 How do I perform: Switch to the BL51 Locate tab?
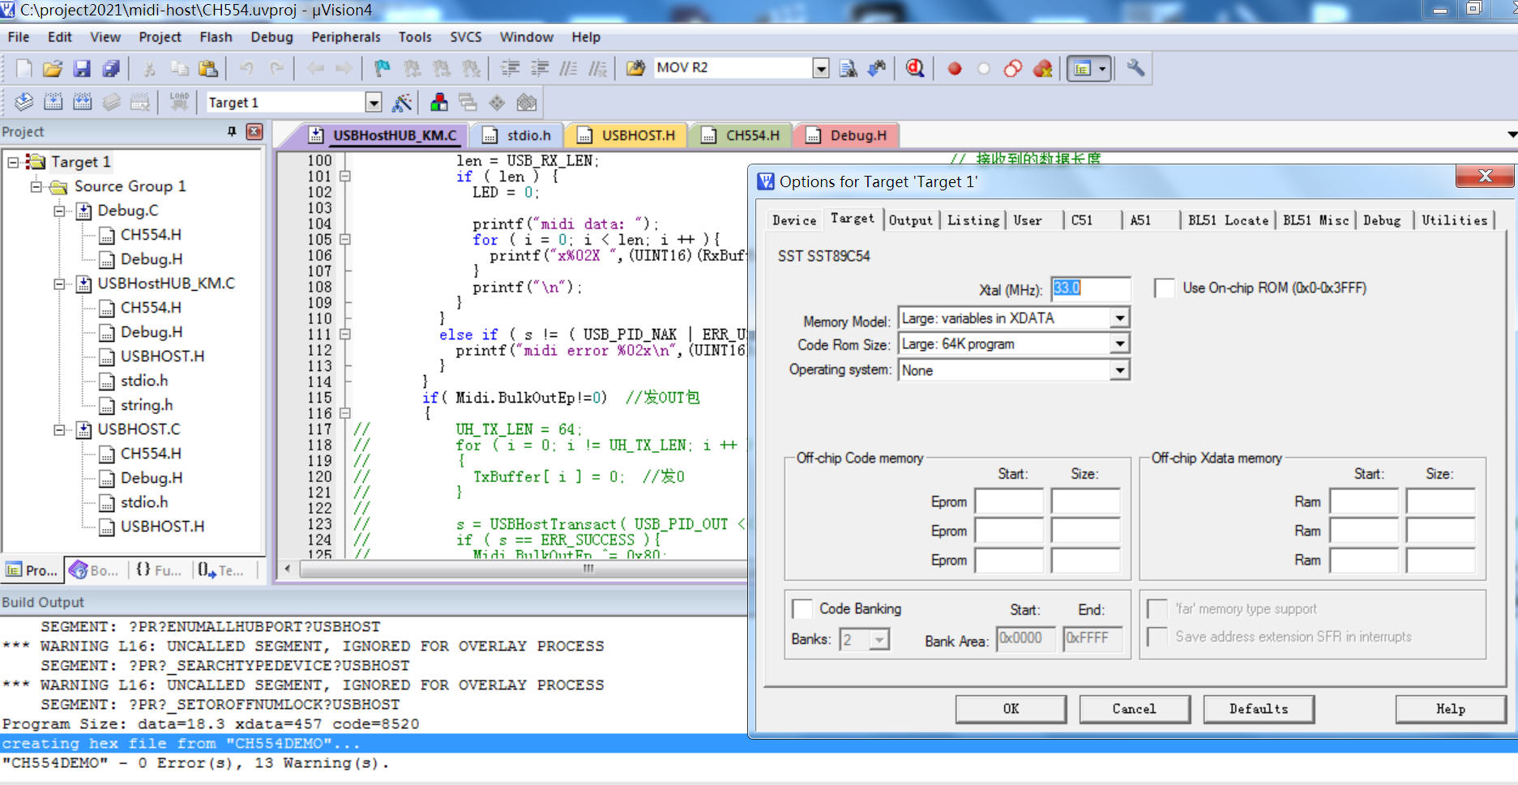(x=1228, y=220)
